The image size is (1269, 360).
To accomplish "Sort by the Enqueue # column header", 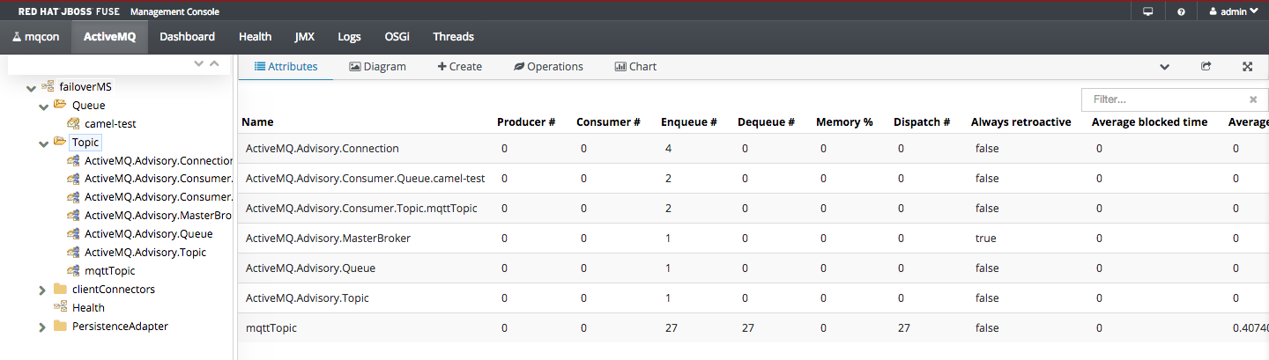I will pos(688,122).
